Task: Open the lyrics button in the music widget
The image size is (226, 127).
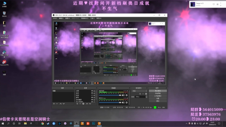Action: coord(217,4)
